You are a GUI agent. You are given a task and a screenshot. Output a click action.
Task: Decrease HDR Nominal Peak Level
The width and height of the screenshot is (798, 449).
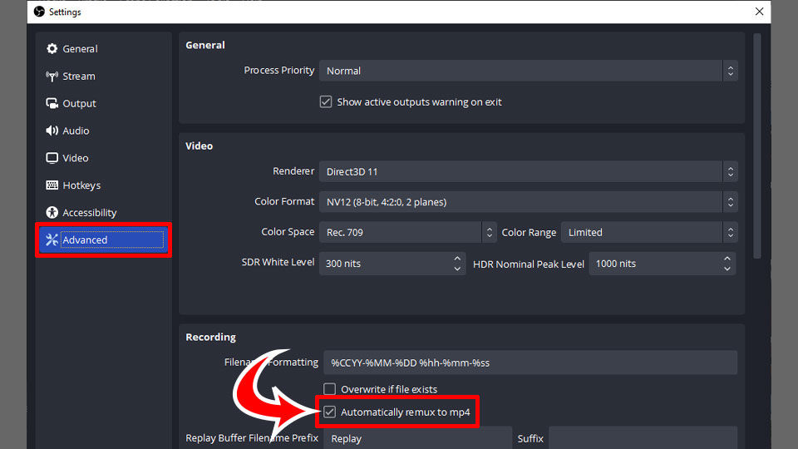pyautogui.click(x=727, y=269)
